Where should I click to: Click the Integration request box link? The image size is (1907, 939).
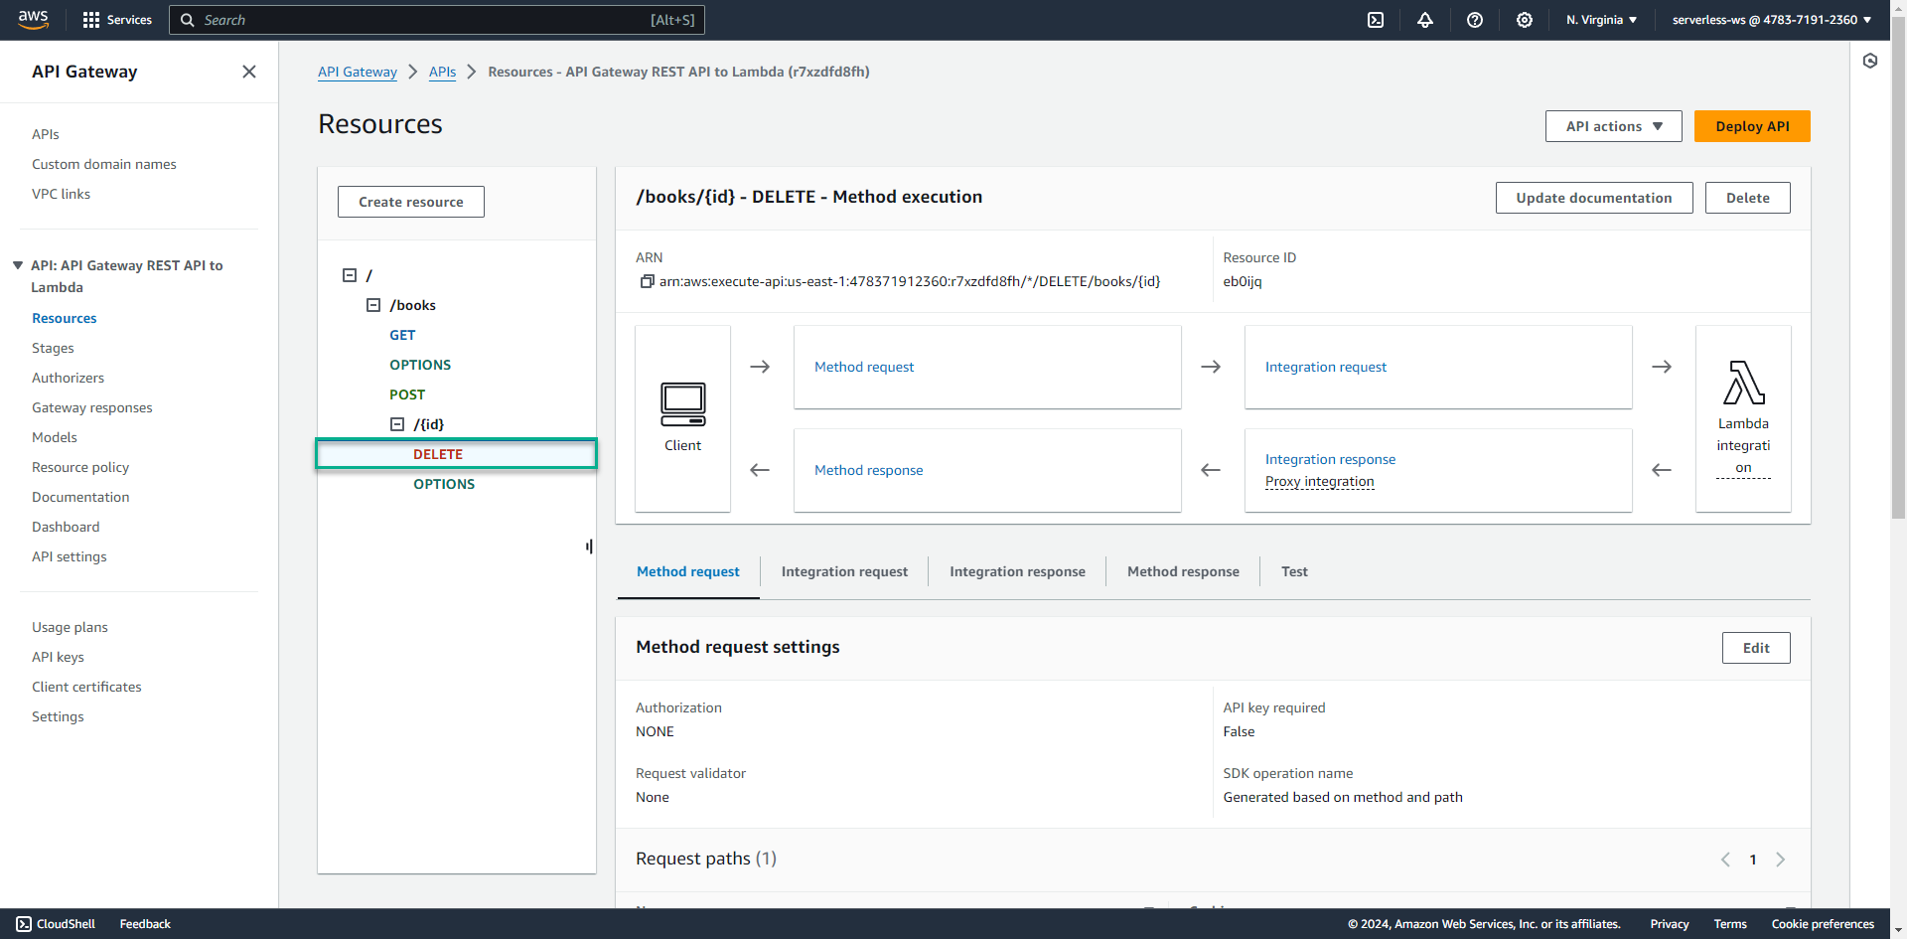[1326, 367]
